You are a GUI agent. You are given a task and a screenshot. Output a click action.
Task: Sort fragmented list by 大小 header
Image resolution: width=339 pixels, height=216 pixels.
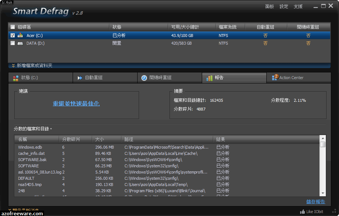tap(107, 139)
